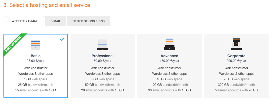Open the REDIRECTIONS & DNS tab
This screenshot has width=272, height=104.
coord(89,21)
